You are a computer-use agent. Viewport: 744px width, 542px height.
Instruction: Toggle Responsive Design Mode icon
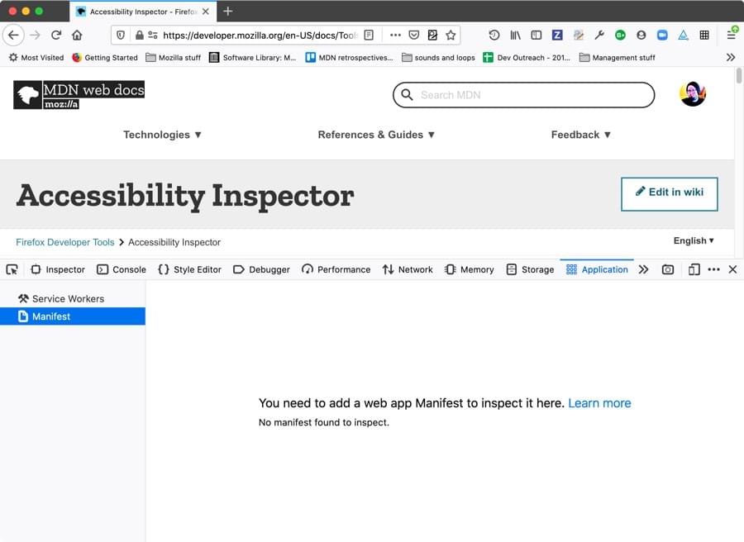pyautogui.click(x=694, y=269)
